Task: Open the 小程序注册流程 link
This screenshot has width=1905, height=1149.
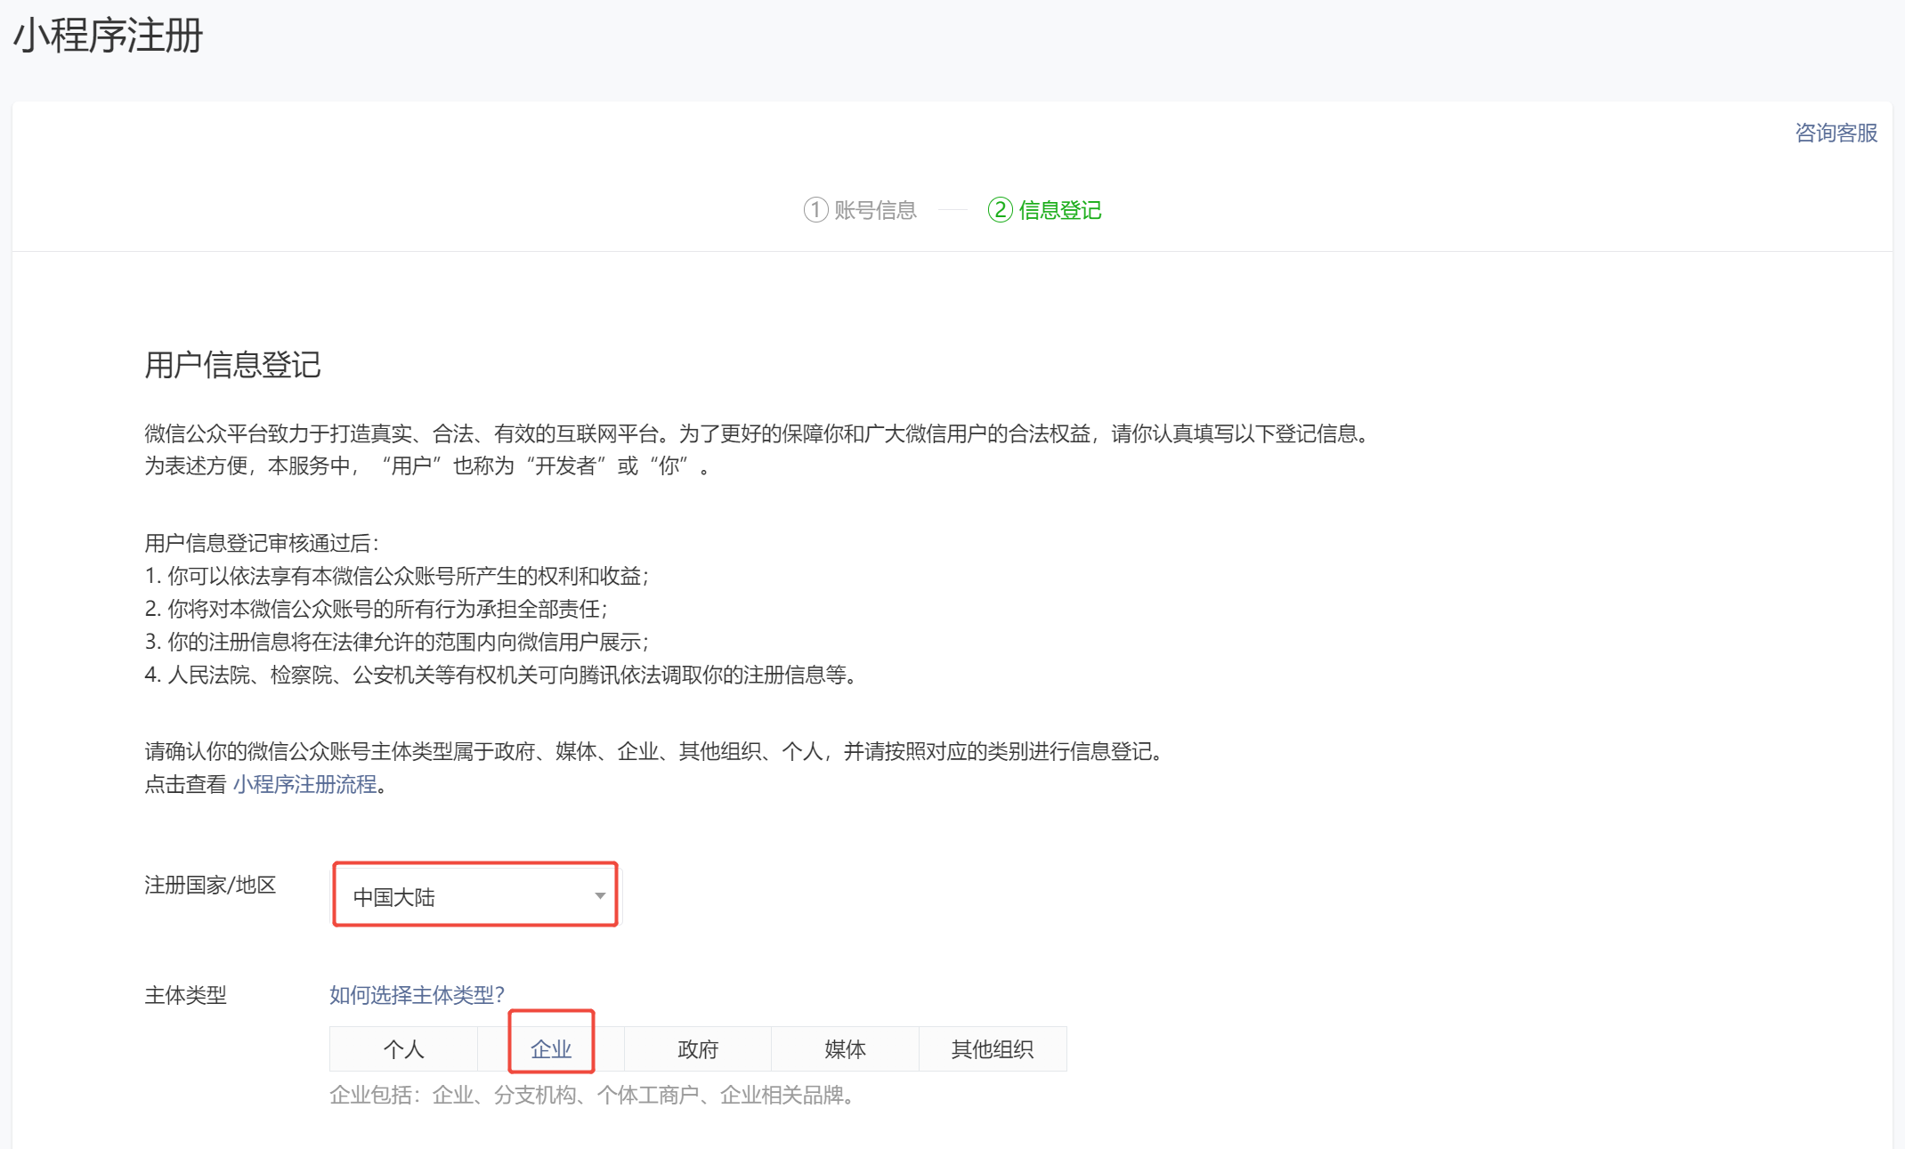Action: [x=304, y=785]
